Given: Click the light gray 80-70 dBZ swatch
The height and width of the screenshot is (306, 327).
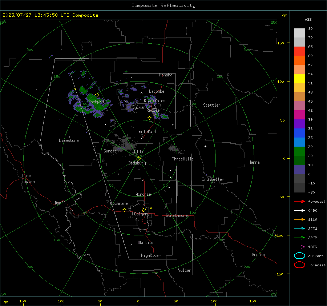Looking at the screenshot, I should (x=299, y=33).
